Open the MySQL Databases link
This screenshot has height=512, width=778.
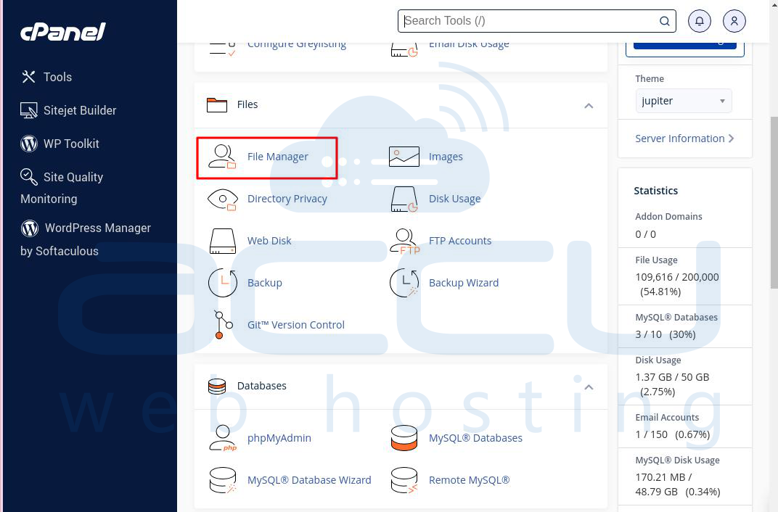click(x=475, y=438)
